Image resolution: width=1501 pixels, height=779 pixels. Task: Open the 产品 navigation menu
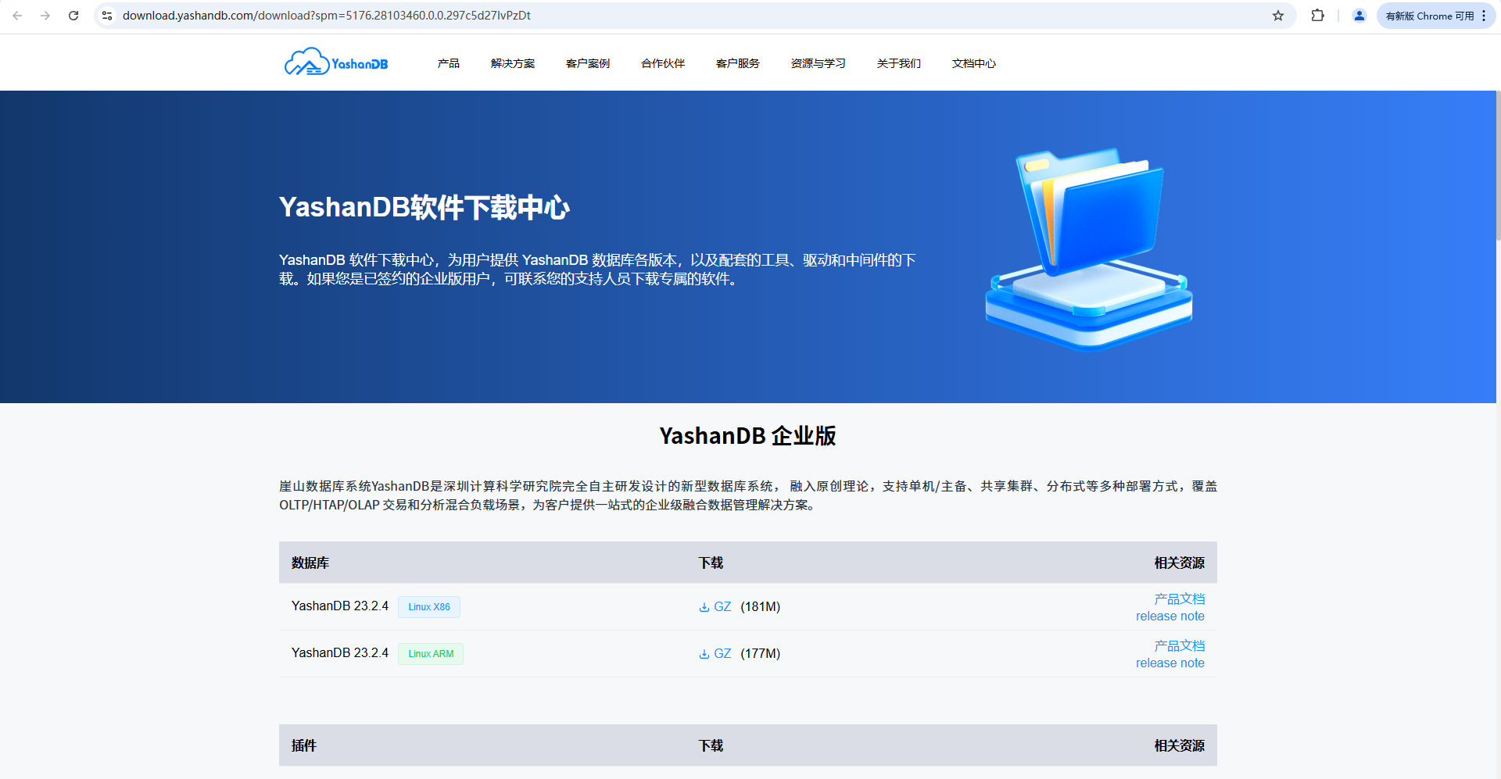[x=449, y=63]
